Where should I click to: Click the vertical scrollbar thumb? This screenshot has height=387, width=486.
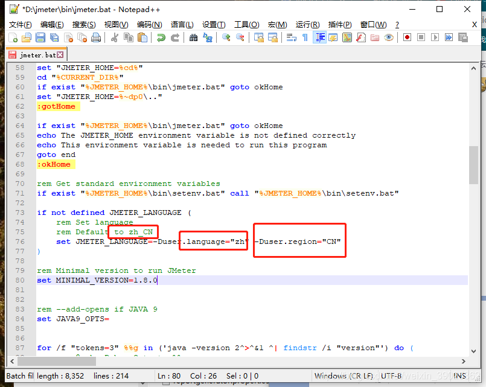coord(473,165)
